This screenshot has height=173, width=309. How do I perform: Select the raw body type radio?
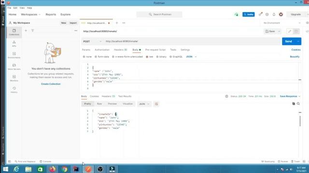(147, 57)
